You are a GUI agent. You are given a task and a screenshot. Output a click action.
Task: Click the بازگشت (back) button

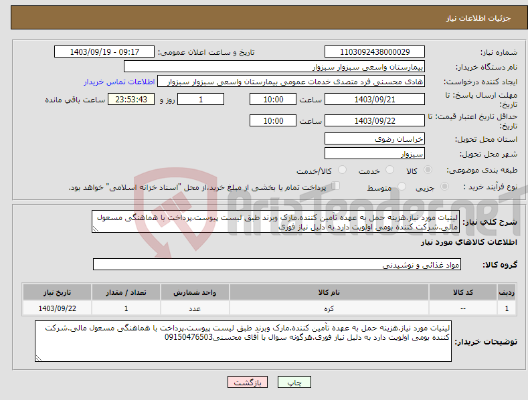coord(248,382)
